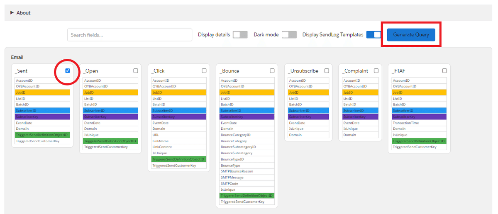Tick the _Unsubscribe table checkbox
This screenshot has height=214, width=498.
click(327, 71)
